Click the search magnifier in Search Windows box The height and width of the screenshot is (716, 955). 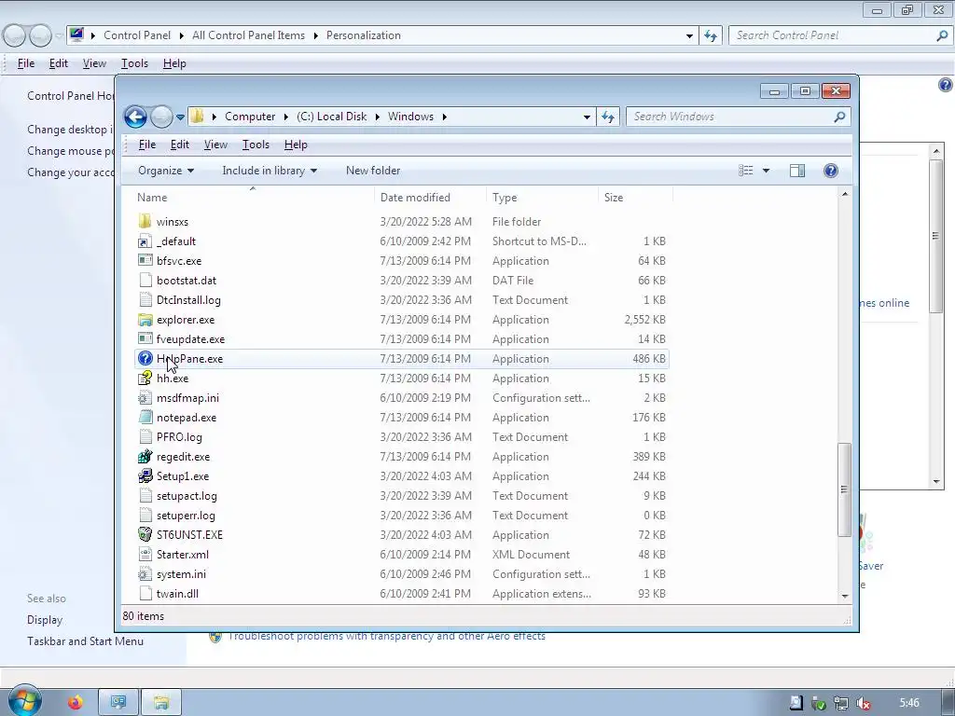(839, 117)
